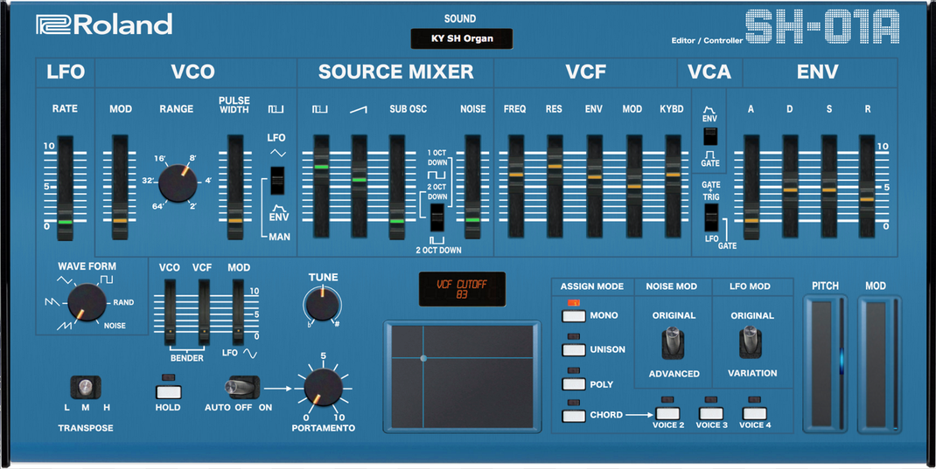Turn the TUNE knob
This screenshot has width=936, height=469.
tap(322, 305)
